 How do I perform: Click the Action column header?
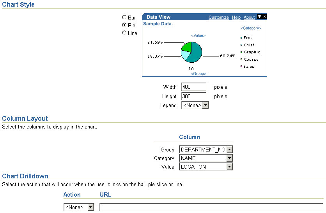pos(72,195)
